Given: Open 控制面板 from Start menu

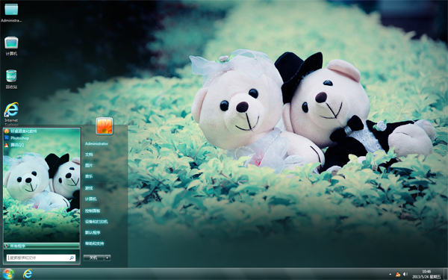Looking at the screenshot, I should pos(93,211).
